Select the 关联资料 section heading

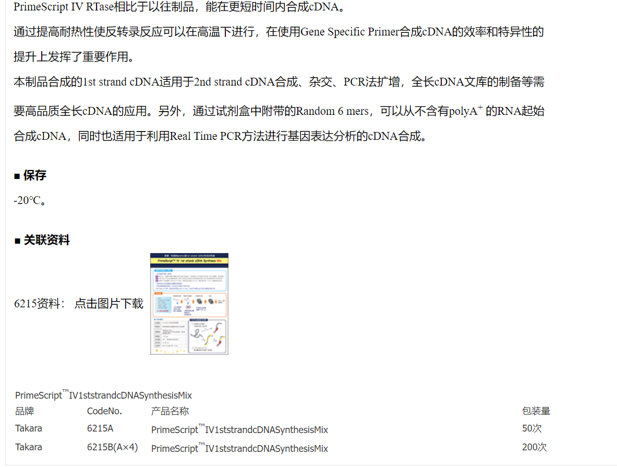coord(46,240)
